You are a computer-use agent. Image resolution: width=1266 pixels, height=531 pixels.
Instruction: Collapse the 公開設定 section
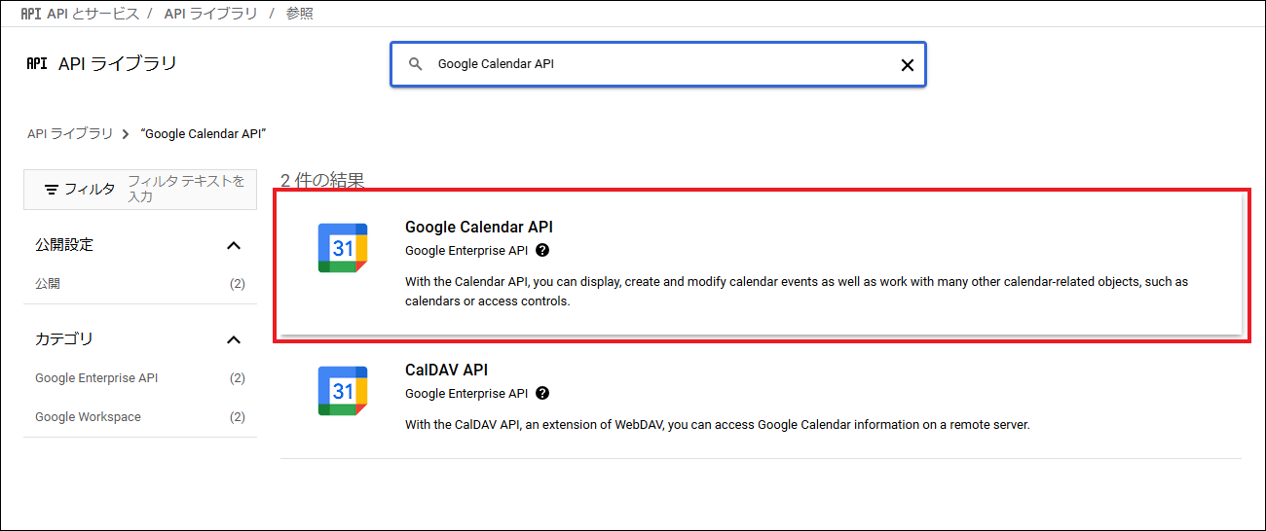tap(234, 245)
